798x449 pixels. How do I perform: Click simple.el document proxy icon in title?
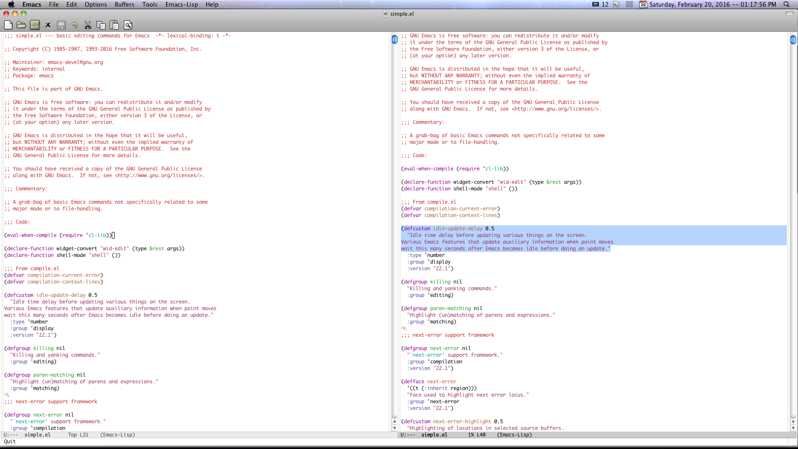(x=385, y=14)
